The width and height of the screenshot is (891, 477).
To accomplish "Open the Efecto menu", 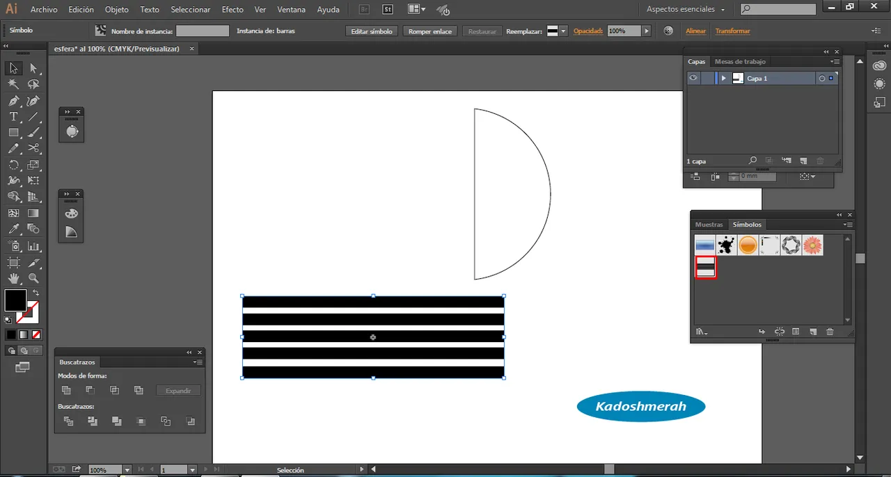I will point(232,10).
